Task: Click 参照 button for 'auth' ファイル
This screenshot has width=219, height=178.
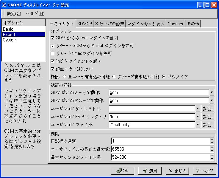Action: pos(208,125)
